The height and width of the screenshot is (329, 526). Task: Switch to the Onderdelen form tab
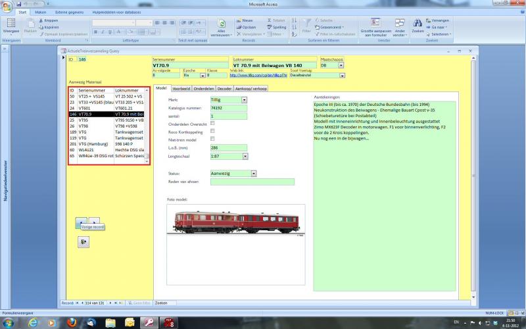[204, 89]
